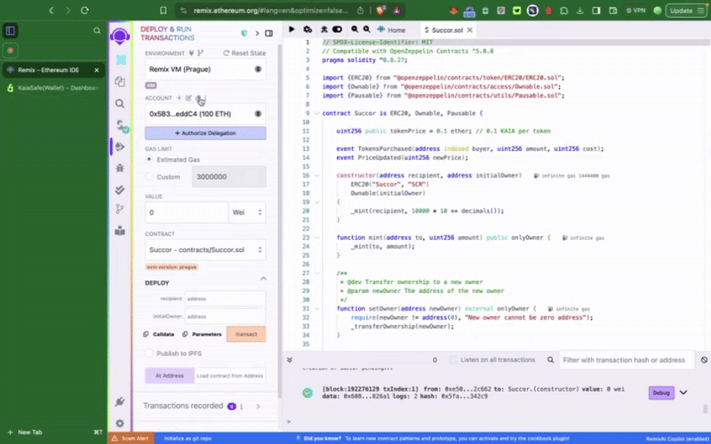Open the Solidity compiler sidebar icon
The image size is (711, 444).
click(121, 125)
